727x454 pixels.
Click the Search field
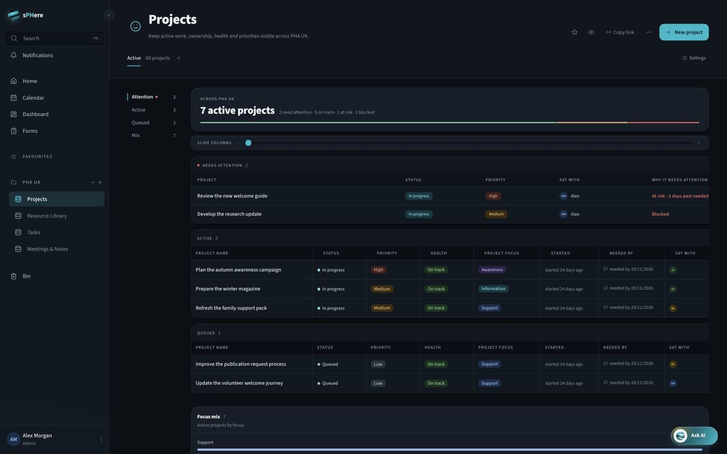(55, 38)
